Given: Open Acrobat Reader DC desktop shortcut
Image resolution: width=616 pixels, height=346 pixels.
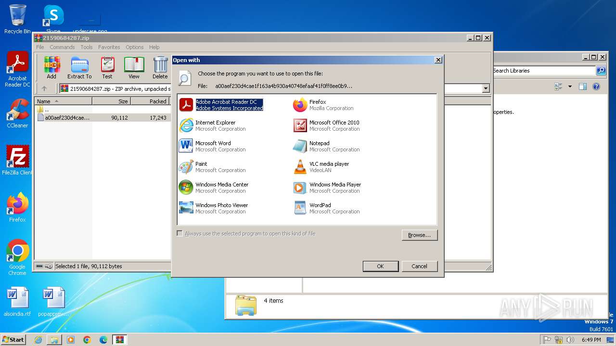Looking at the screenshot, I should coord(17,70).
